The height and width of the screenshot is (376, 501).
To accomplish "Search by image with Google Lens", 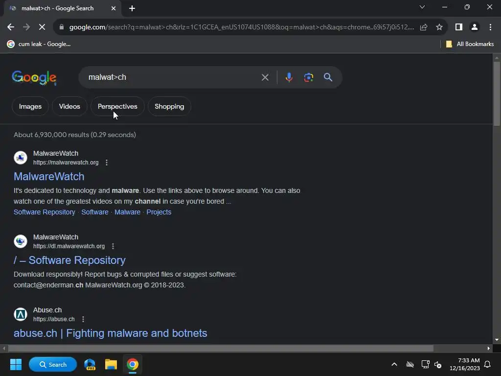I will click(x=309, y=77).
